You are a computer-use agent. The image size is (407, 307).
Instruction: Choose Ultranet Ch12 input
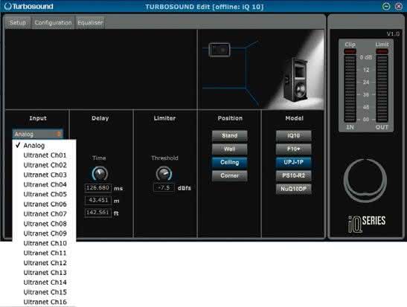[44, 262]
